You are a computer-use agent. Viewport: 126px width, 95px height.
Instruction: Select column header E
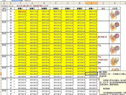[44, 3]
